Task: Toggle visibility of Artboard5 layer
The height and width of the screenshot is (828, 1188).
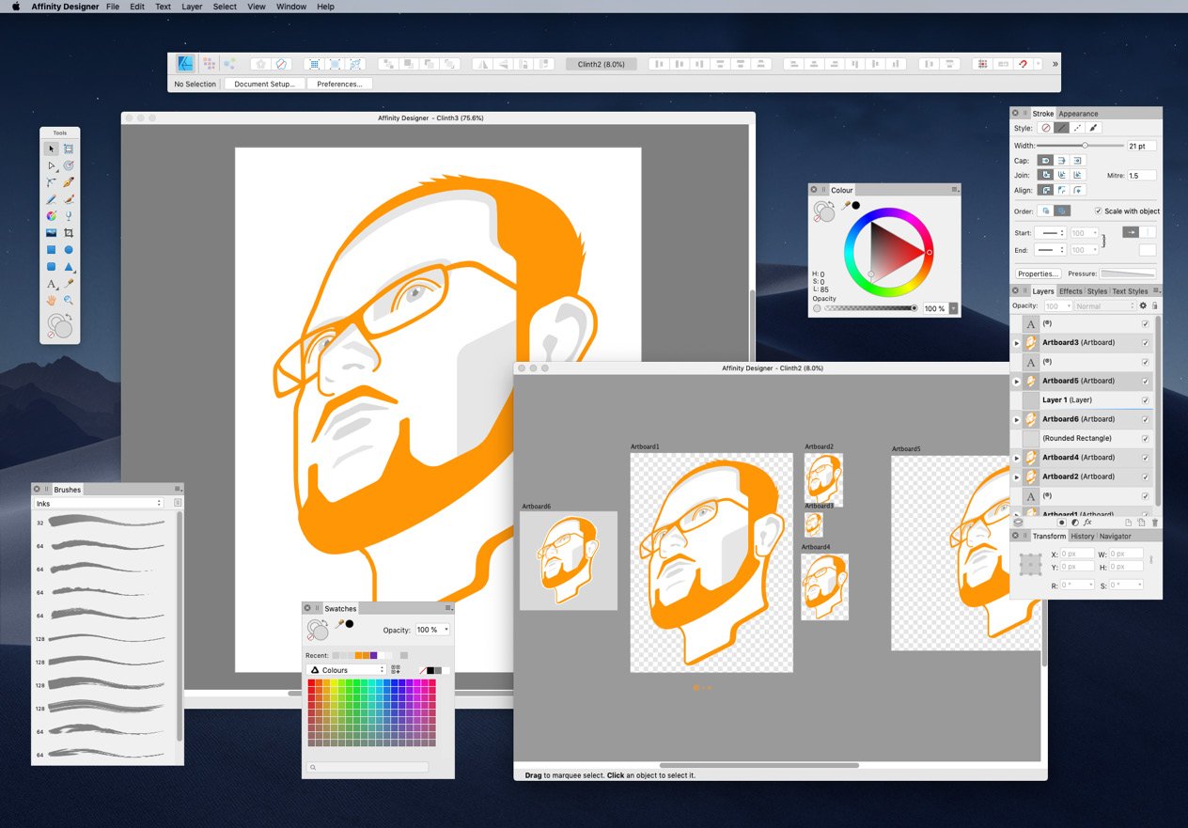Action: 1145,382
